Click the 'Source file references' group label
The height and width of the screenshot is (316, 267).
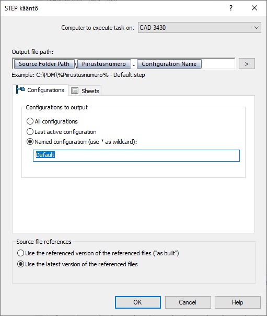44,242
